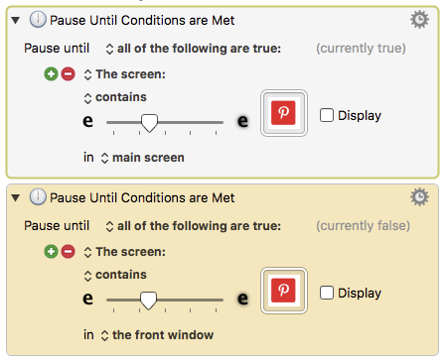The image size is (448, 363).
Task: Select Pinterest image well in second action
Action: point(284,291)
